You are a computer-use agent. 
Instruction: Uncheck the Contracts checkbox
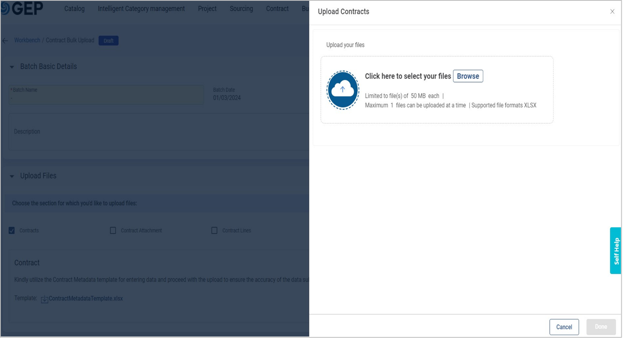[12, 231]
